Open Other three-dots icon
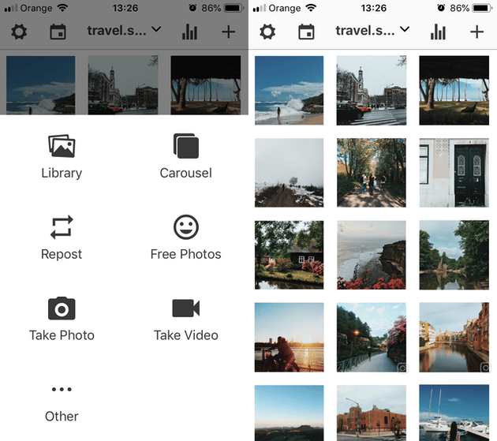497x441 pixels. click(x=62, y=389)
